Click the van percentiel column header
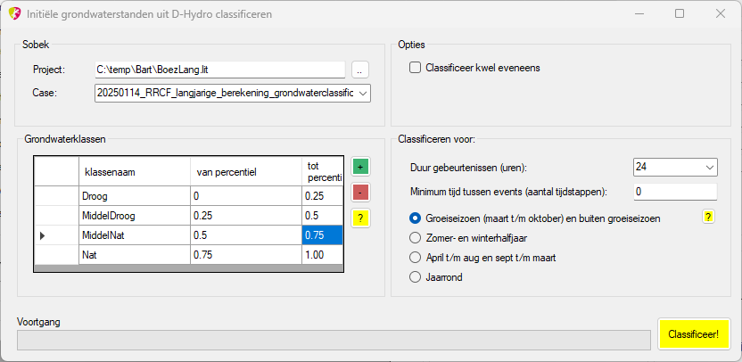This screenshot has height=362, width=742. coord(246,172)
